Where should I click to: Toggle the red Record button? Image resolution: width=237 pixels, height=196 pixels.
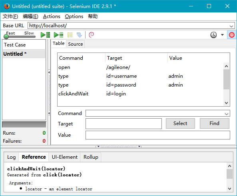(x=231, y=35)
